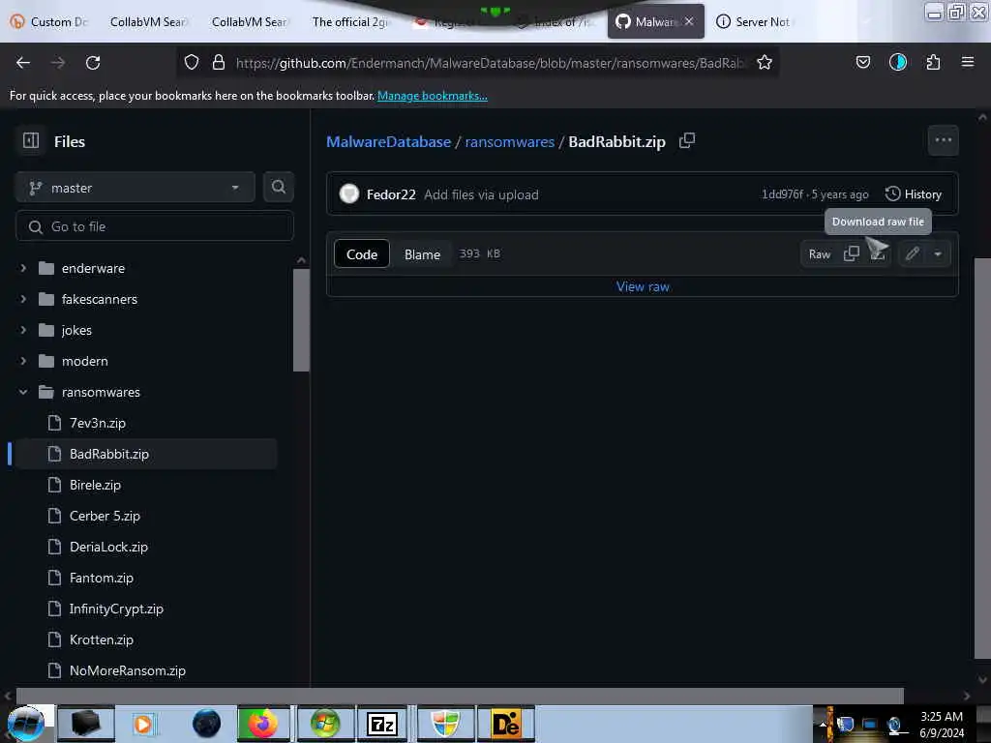Bookmark this page with star icon

pos(765,62)
